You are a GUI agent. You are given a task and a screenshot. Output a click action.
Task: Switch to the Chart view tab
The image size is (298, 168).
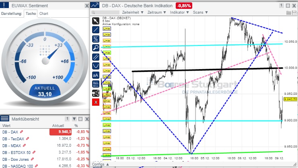coord(44,14)
